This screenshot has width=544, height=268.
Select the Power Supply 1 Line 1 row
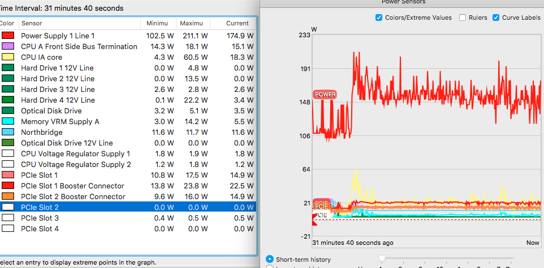pos(128,36)
